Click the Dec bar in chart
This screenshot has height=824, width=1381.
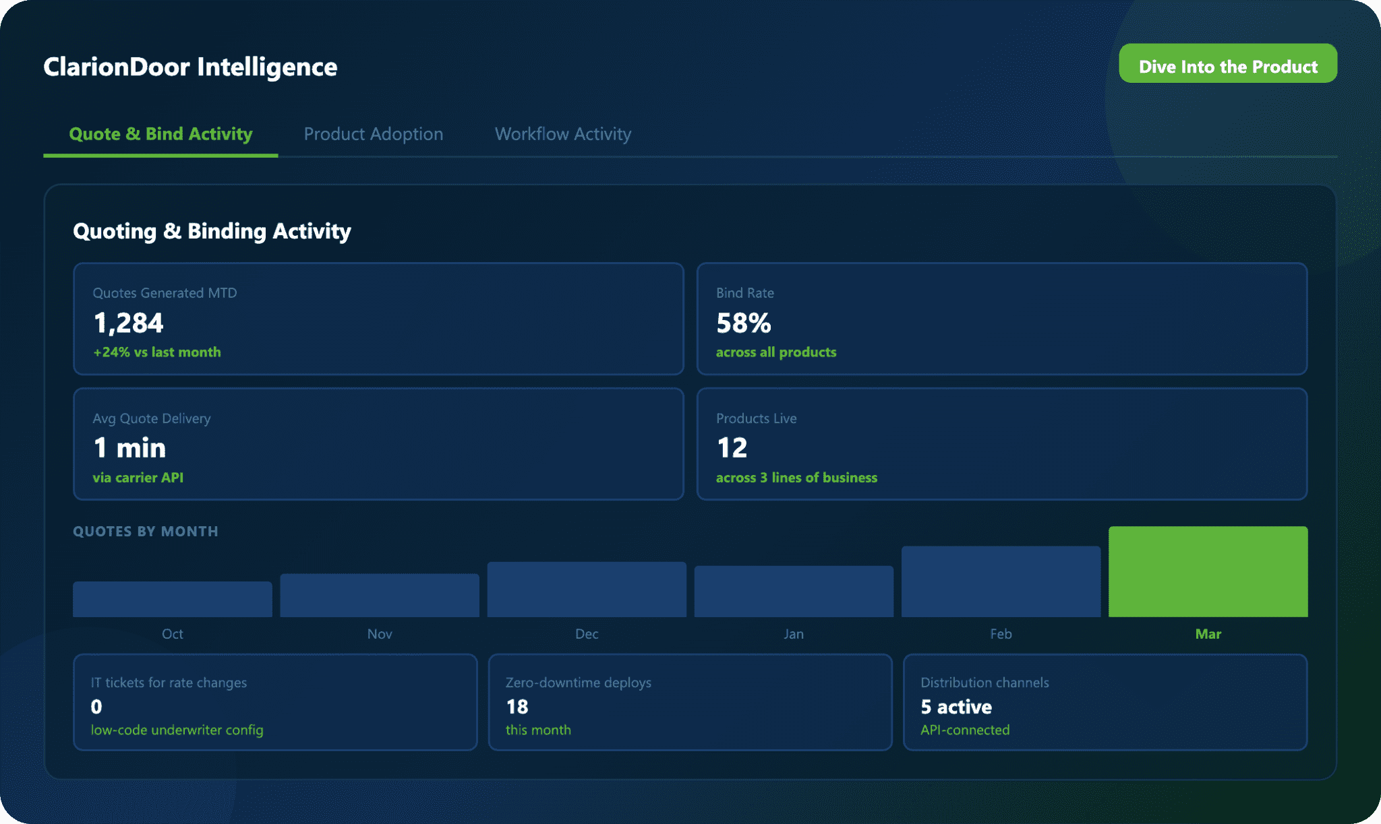tap(587, 590)
